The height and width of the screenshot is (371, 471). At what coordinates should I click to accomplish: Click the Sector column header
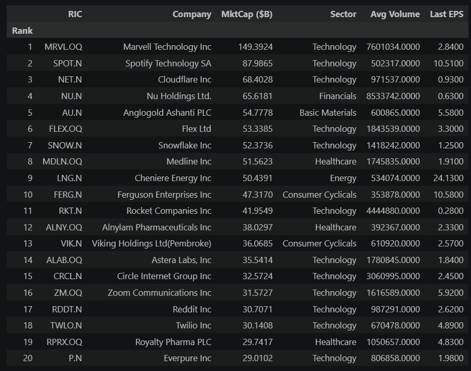click(343, 14)
